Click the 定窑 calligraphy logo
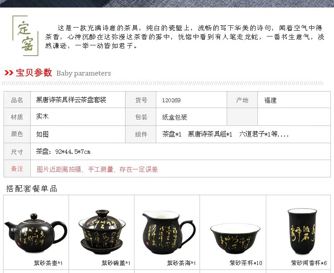This screenshot has width=334, height=273. click(x=25, y=36)
